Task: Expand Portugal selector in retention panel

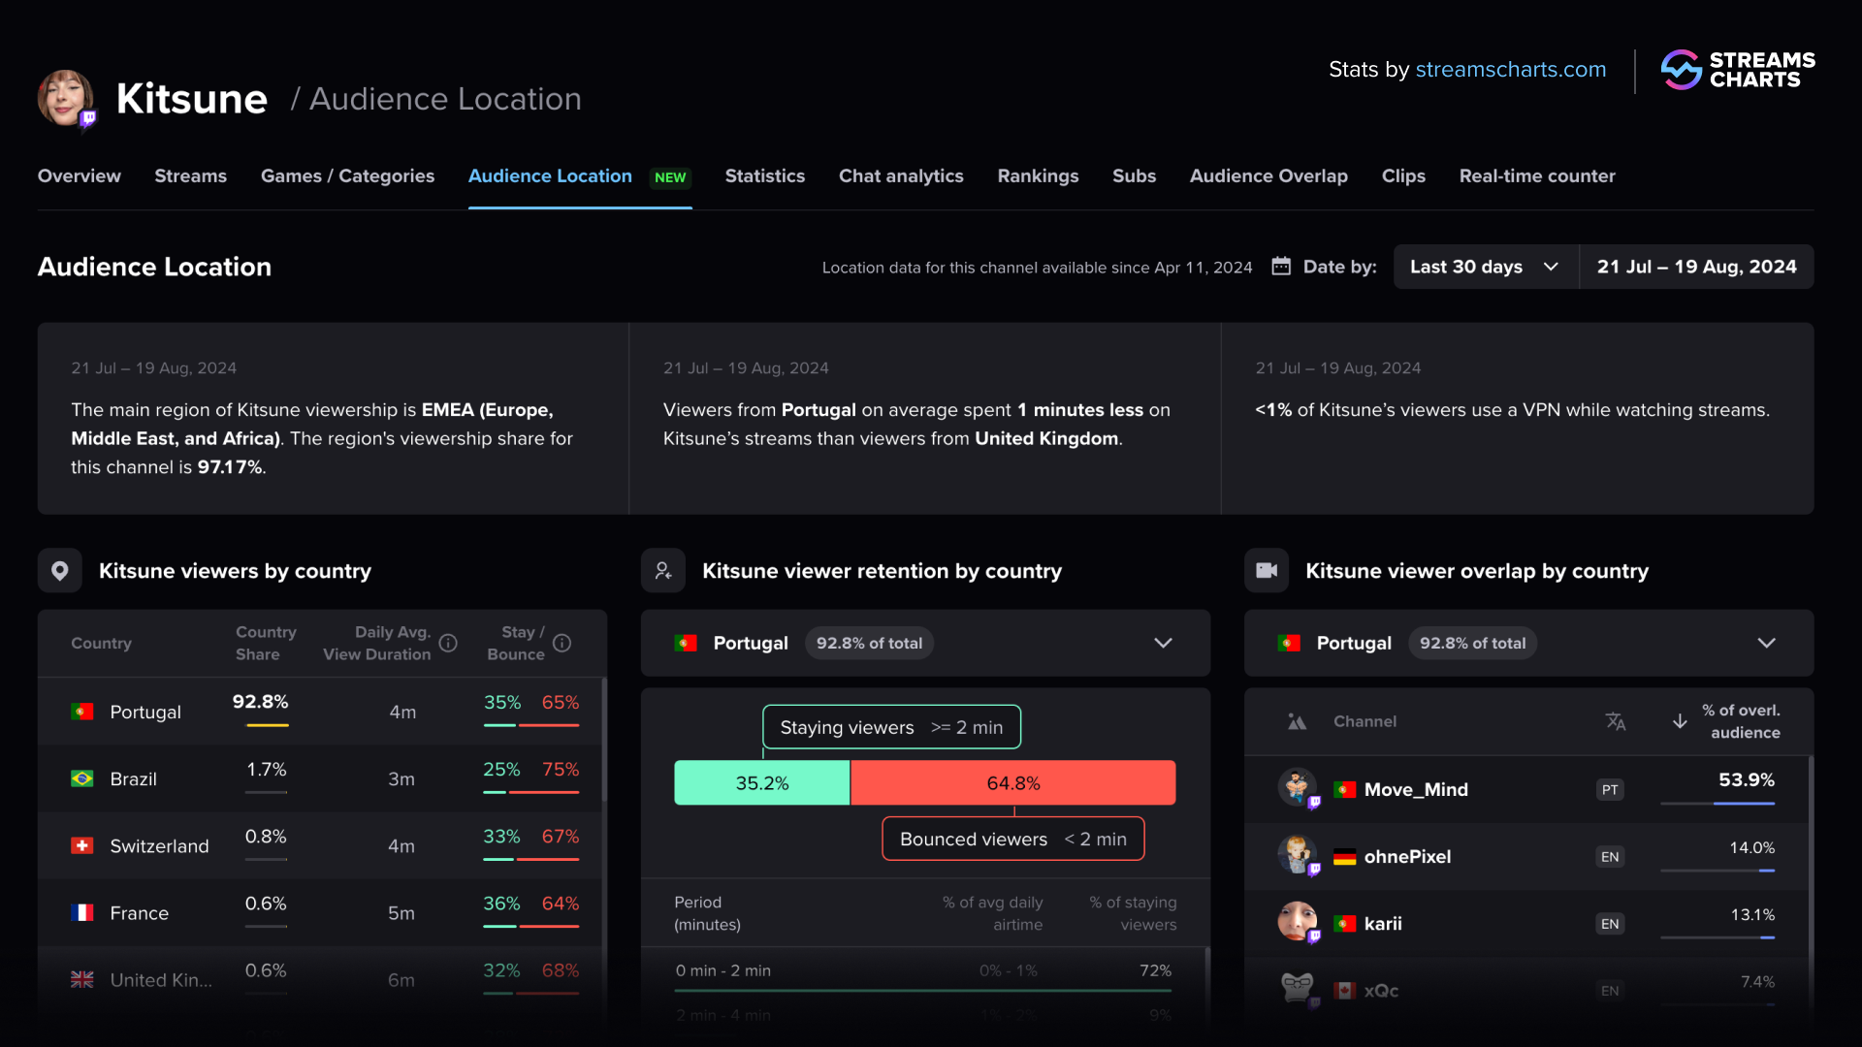Action: 1163,644
